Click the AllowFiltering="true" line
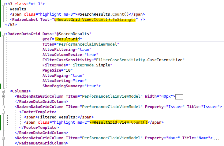Image resolution: width=224 pixels, height=146 pixels. pyautogui.click(x=67, y=49)
